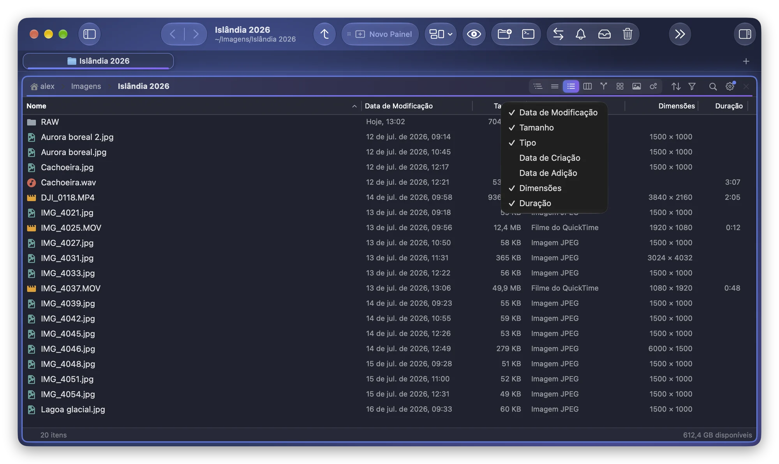Switch to the image gallery view

[x=636, y=86]
